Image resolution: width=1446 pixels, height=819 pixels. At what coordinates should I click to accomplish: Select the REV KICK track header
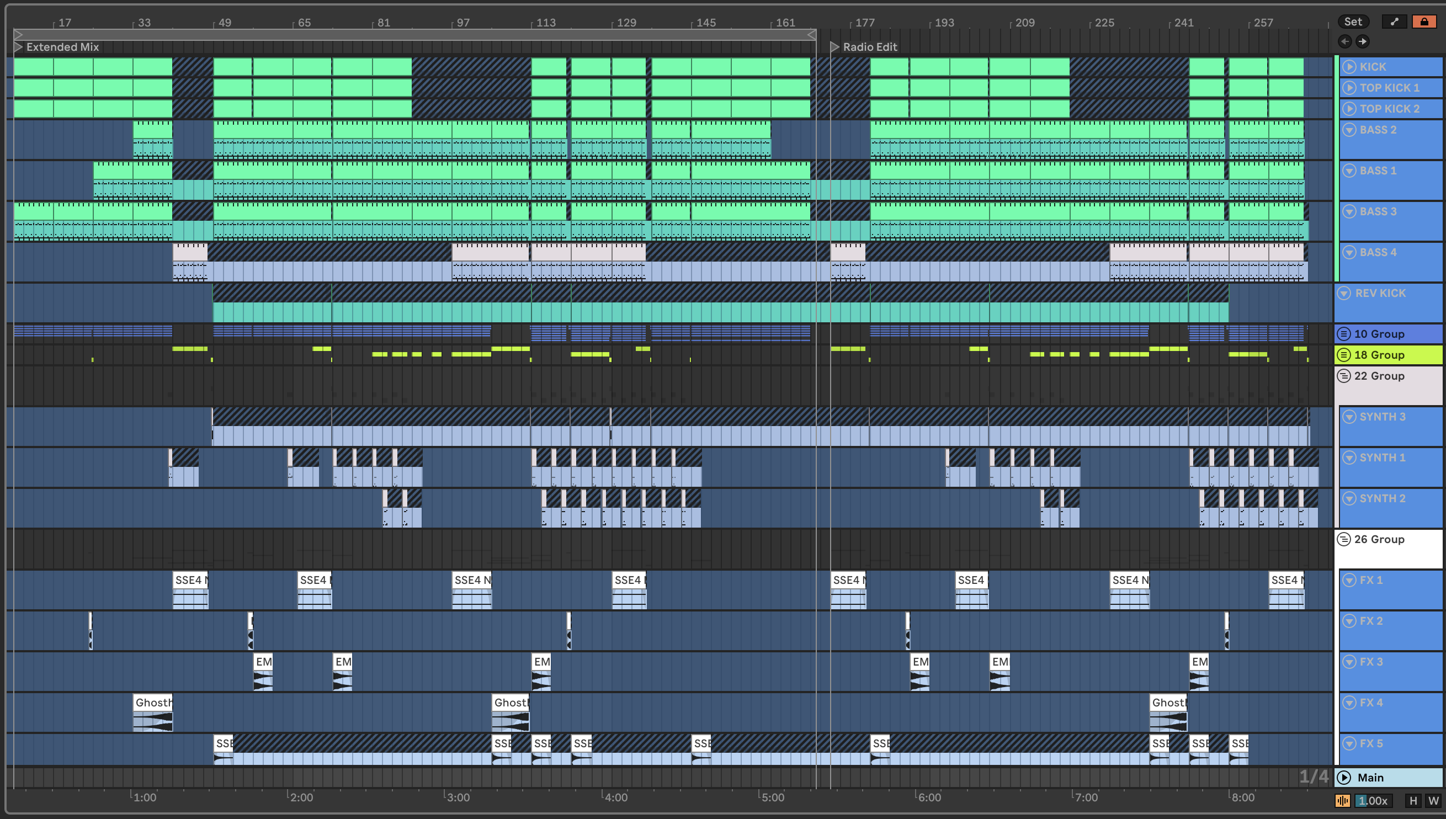[1389, 302]
